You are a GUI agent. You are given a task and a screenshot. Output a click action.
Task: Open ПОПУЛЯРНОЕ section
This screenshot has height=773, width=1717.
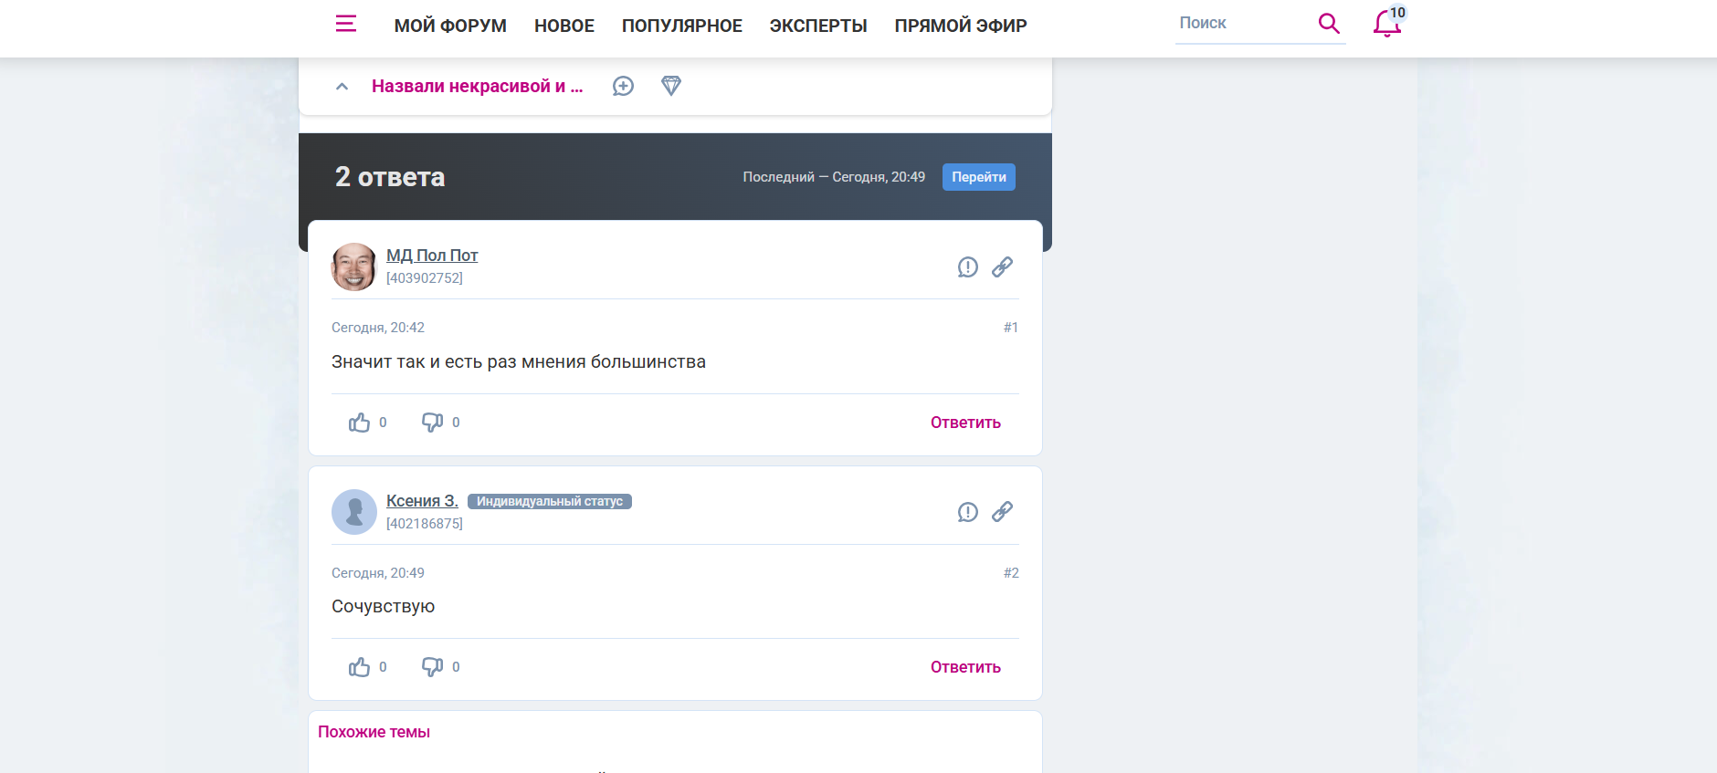tap(682, 26)
